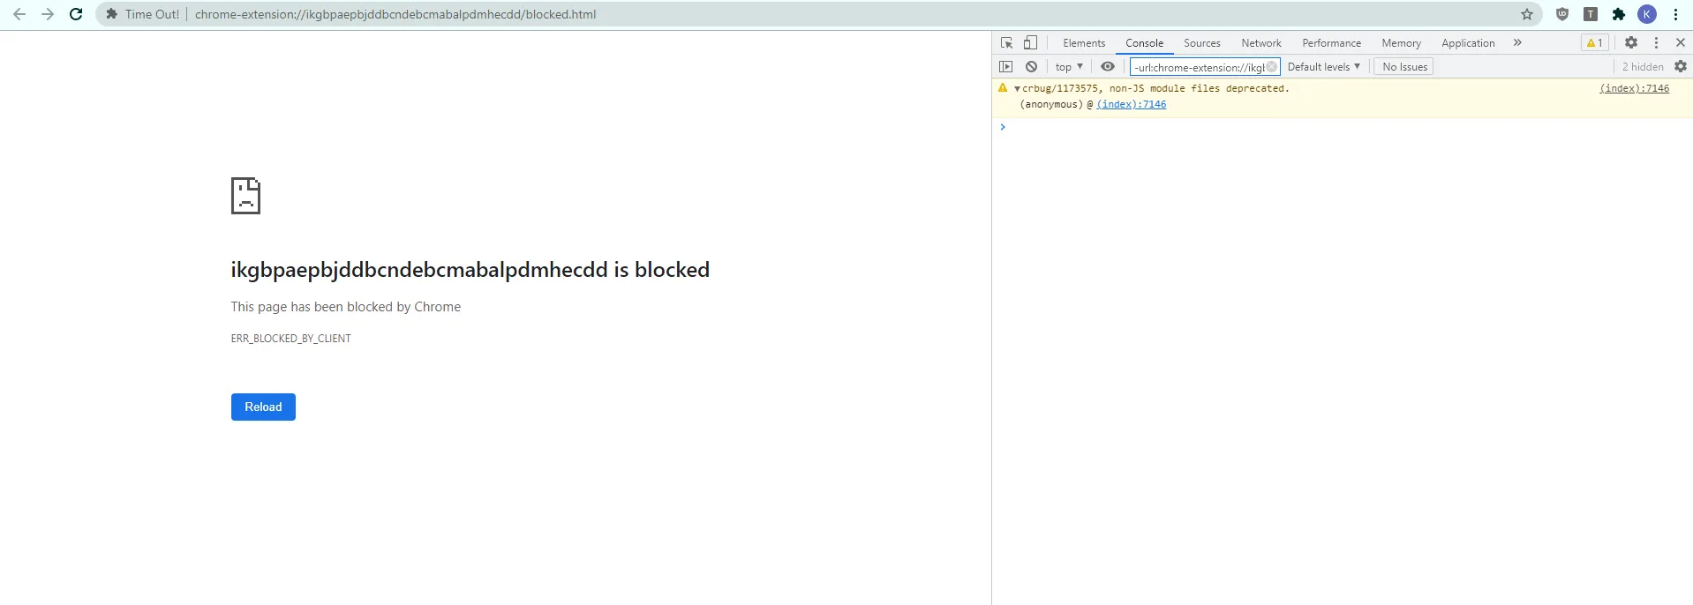1693x605 pixels.
Task: Open DevTools settings gear in the tab bar
Action: tap(1631, 42)
